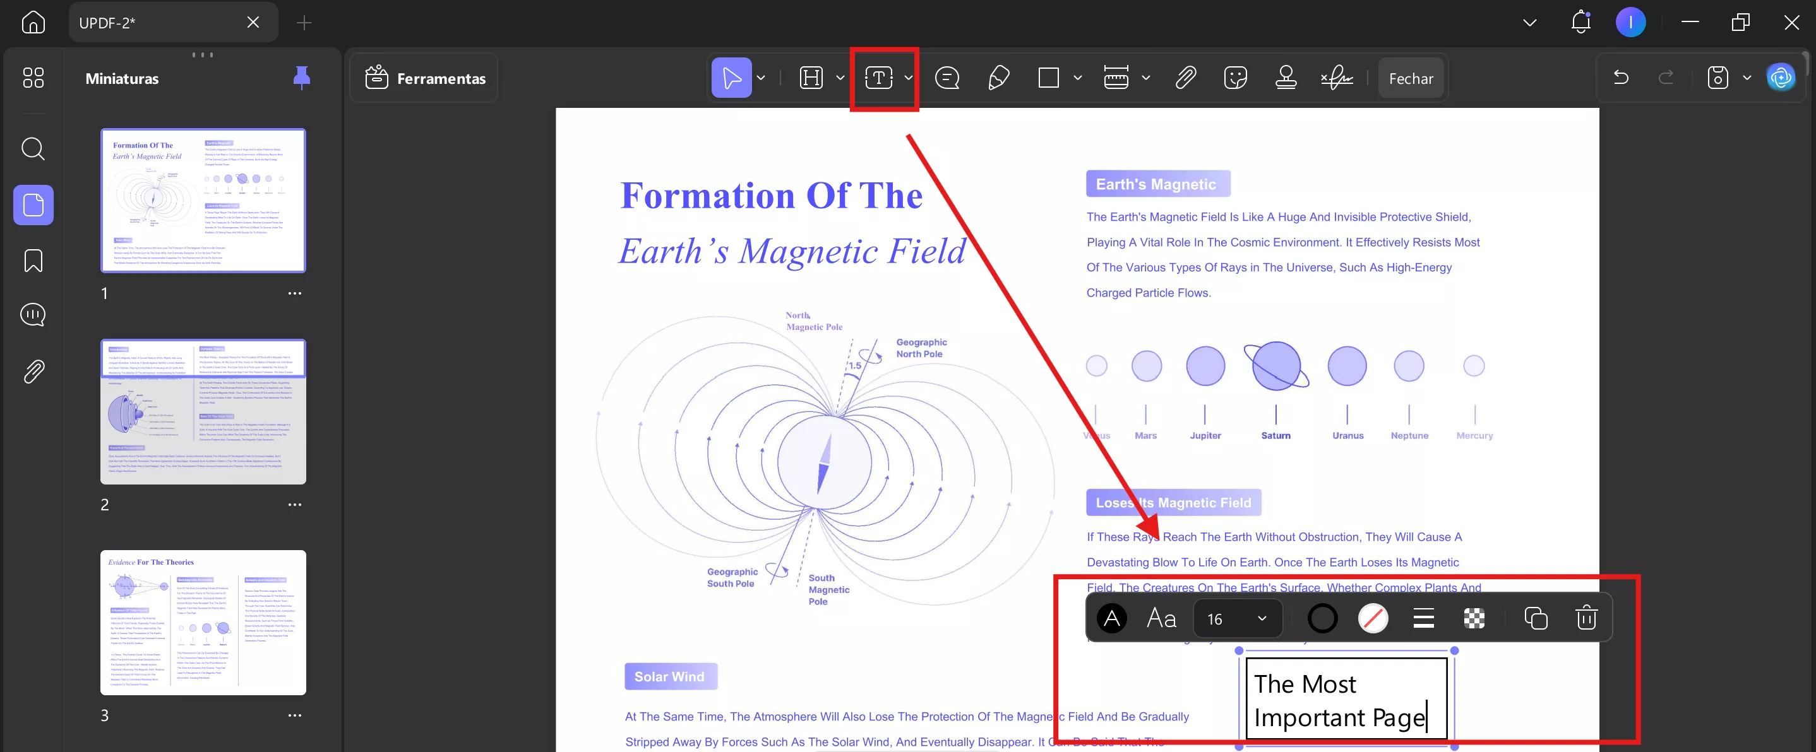Select the stamp tool

1286,78
